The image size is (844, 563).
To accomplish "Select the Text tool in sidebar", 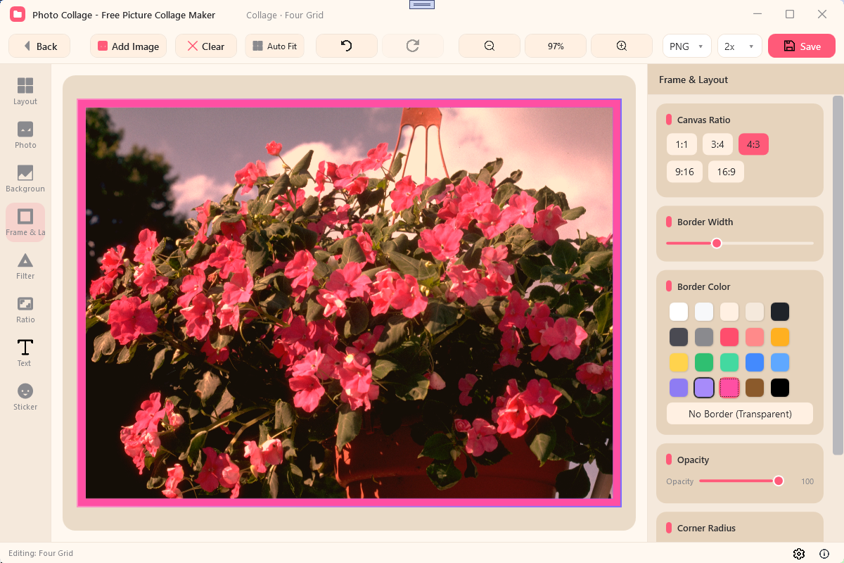I will 25,353.
